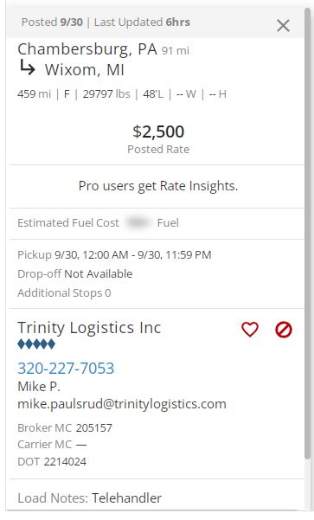This screenshot has width=314, height=520.
Task: Click DOT number 2214024
Action: (65, 462)
